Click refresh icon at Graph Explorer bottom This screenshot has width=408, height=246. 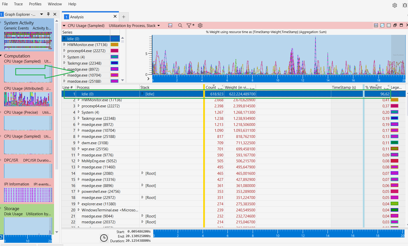click(1, 237)
